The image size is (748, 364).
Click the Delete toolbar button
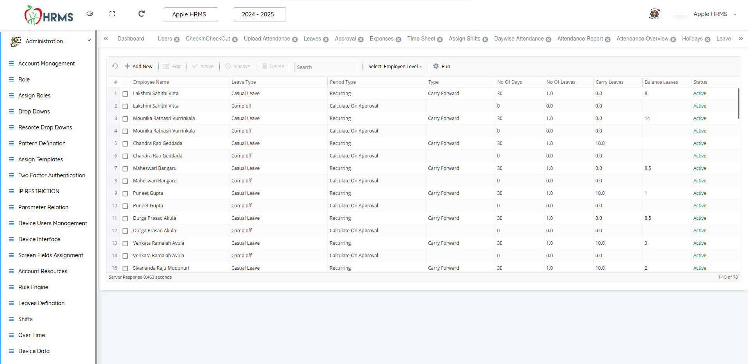click(x=273, y=66)
